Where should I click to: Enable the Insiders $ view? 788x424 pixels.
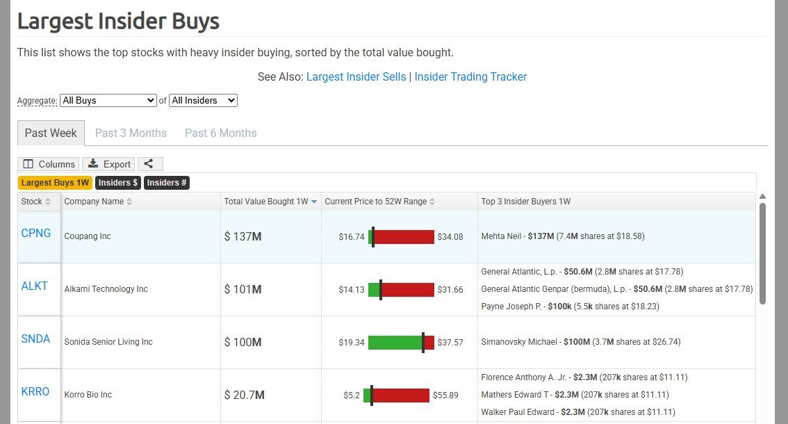[117, 182]
